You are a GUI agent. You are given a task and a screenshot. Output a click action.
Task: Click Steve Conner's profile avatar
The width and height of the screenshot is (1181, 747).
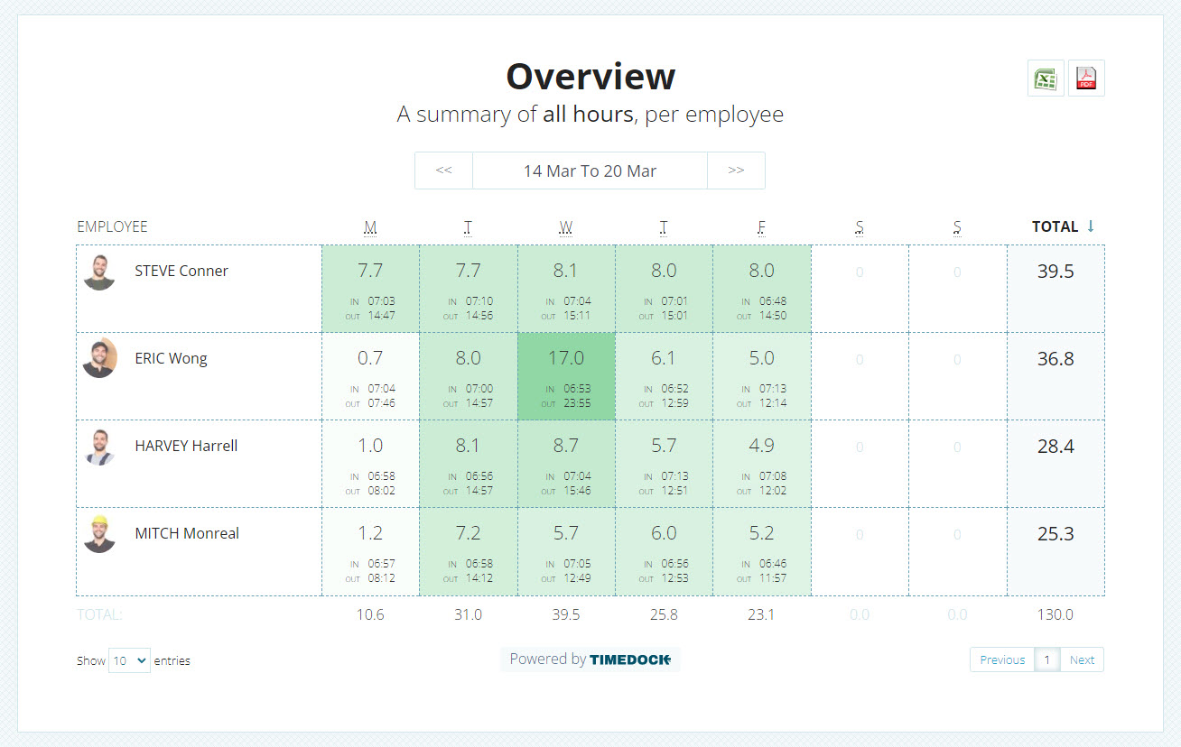point(99,272)
